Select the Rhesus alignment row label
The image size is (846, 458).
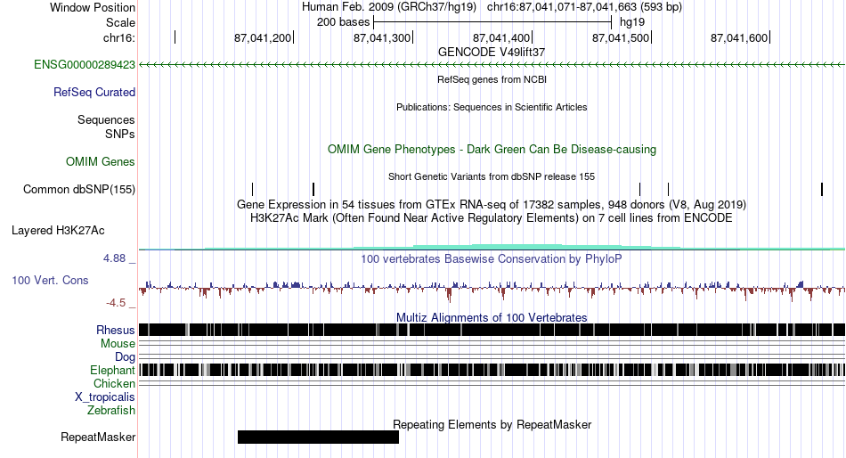[116, 330]
